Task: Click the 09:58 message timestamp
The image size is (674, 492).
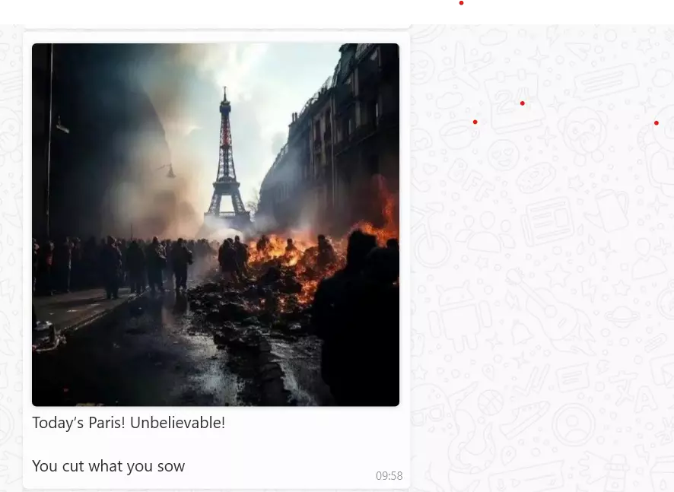Action: point(389,476)
